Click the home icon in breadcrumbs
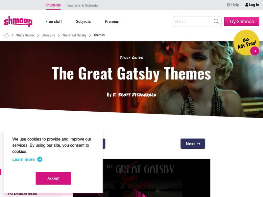263x197 pixels. point(6,35)
